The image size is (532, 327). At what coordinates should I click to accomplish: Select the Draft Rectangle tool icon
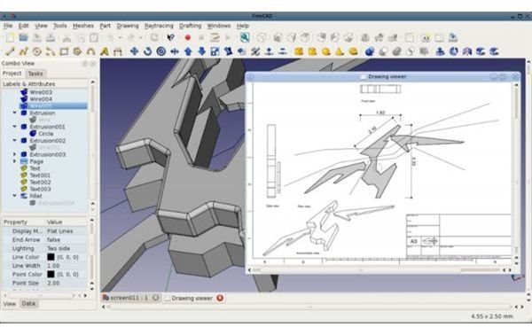coord(64,51)
